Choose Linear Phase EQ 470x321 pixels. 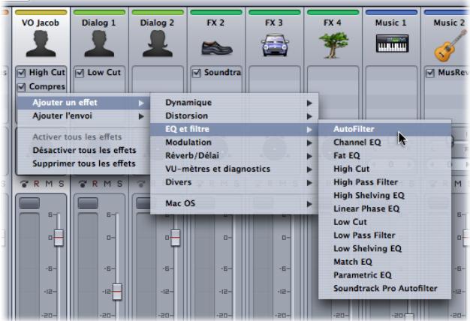(x=385, y=209)
